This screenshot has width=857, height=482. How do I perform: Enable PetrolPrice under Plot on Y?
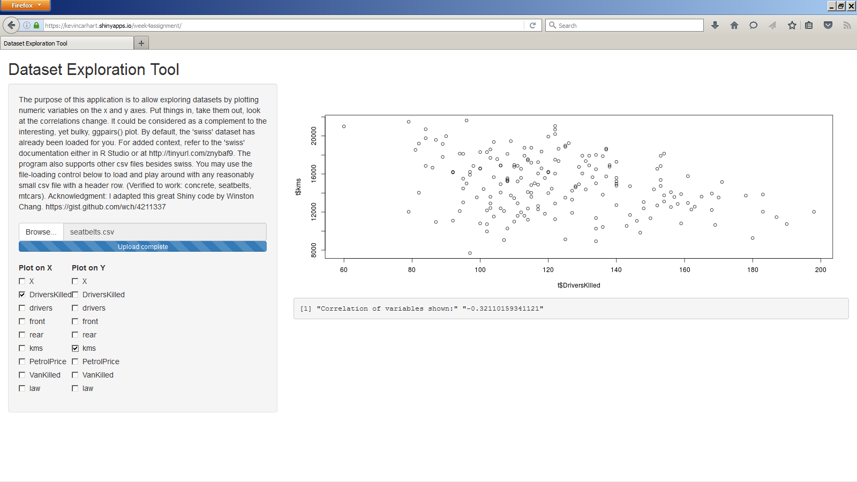pos(75,361)
